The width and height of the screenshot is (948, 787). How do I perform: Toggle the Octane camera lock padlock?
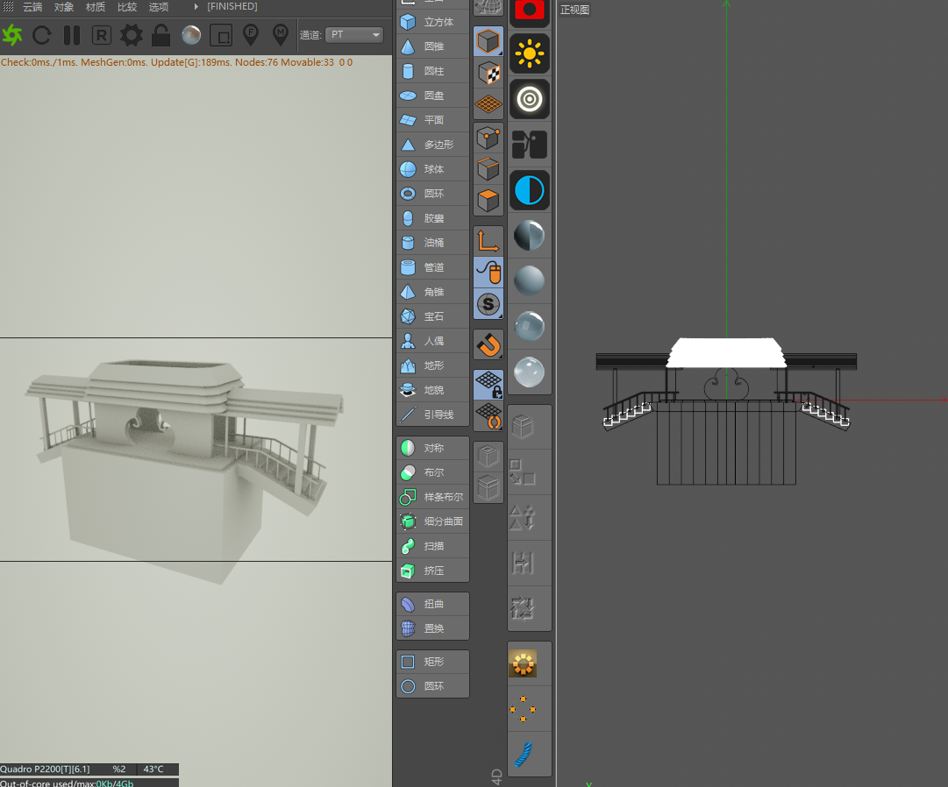(x=160, y=35)
